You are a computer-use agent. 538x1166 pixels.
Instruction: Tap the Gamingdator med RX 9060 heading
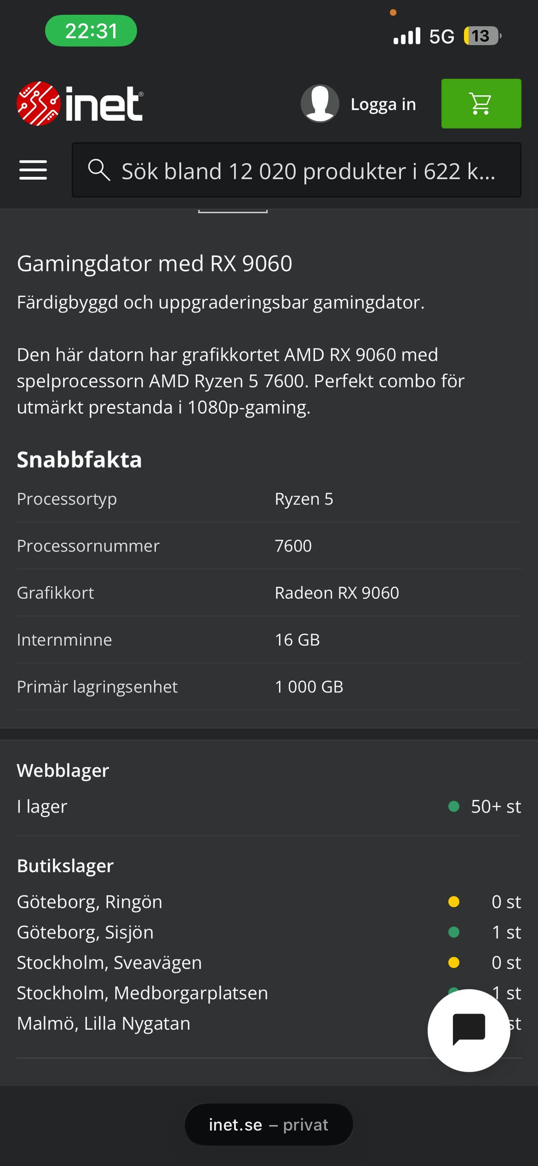(155, 264)
